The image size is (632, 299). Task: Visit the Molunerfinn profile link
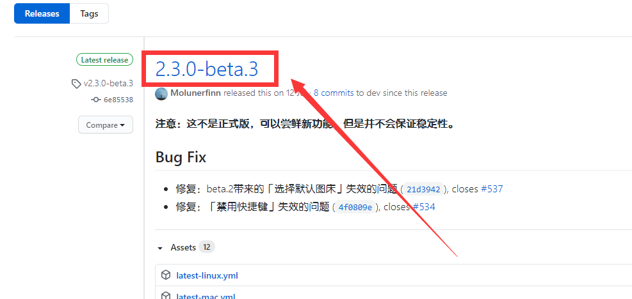[195, 93]
